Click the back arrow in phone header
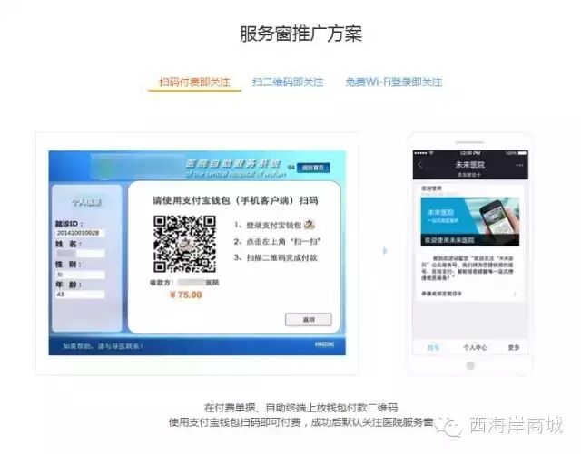This screenshot has height=454, width=581. [x=420, y=165]
